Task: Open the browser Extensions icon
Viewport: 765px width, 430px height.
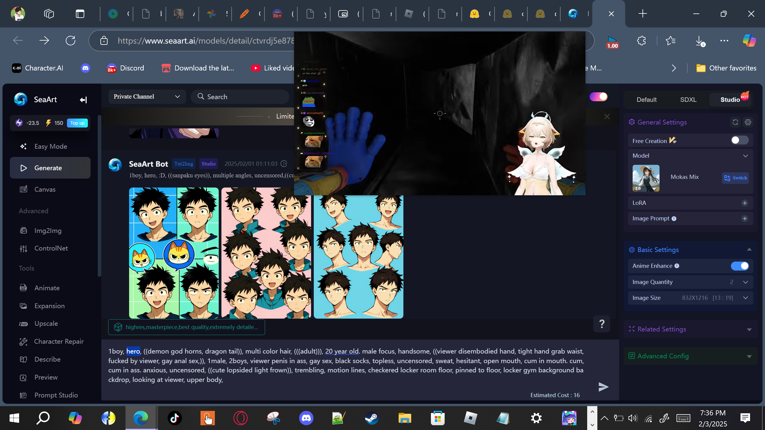Action: tap(641, 41)
